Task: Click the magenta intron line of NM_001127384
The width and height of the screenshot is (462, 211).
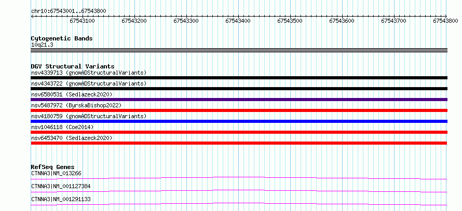Action: 239,190
